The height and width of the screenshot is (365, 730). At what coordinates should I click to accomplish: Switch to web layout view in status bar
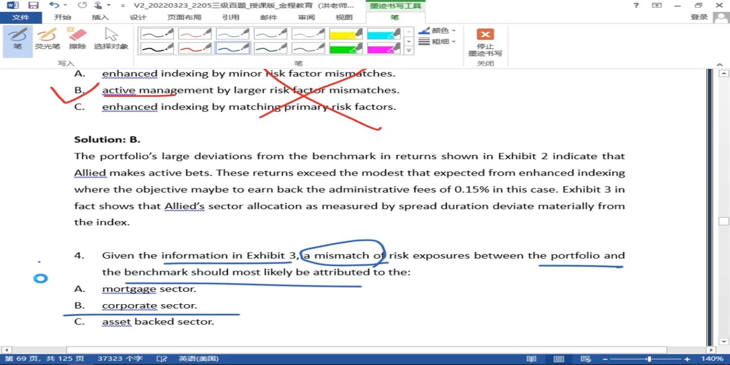[586, 359]
